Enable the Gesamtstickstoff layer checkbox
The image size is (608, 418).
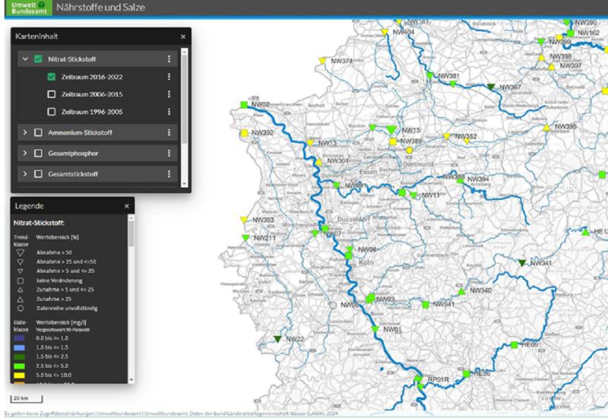pyautogui.click(x=38, y=174)
